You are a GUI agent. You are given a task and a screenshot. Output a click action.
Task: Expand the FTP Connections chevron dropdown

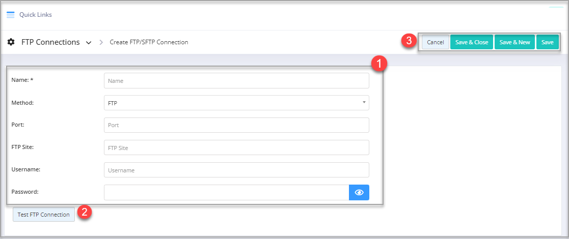tap(89, 43)
